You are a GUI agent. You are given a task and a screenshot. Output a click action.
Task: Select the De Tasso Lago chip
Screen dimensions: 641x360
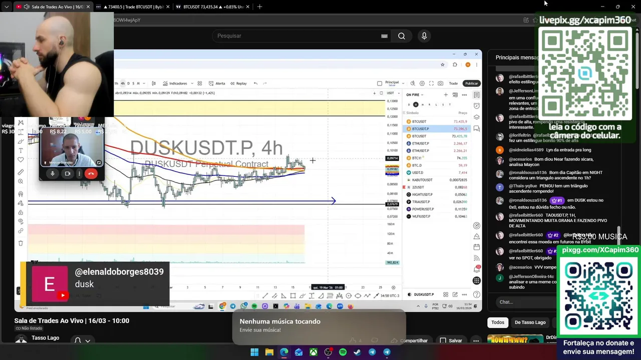tap(530, 322)
